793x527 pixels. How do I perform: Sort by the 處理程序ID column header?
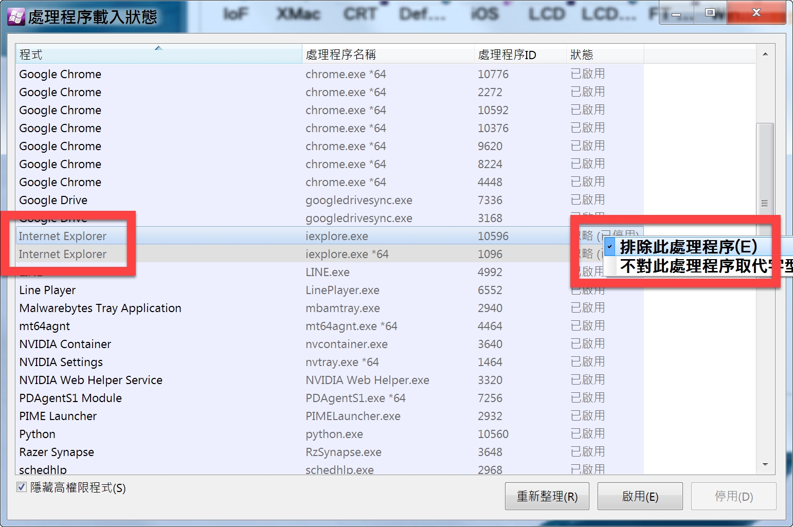(x=520, y=54)
